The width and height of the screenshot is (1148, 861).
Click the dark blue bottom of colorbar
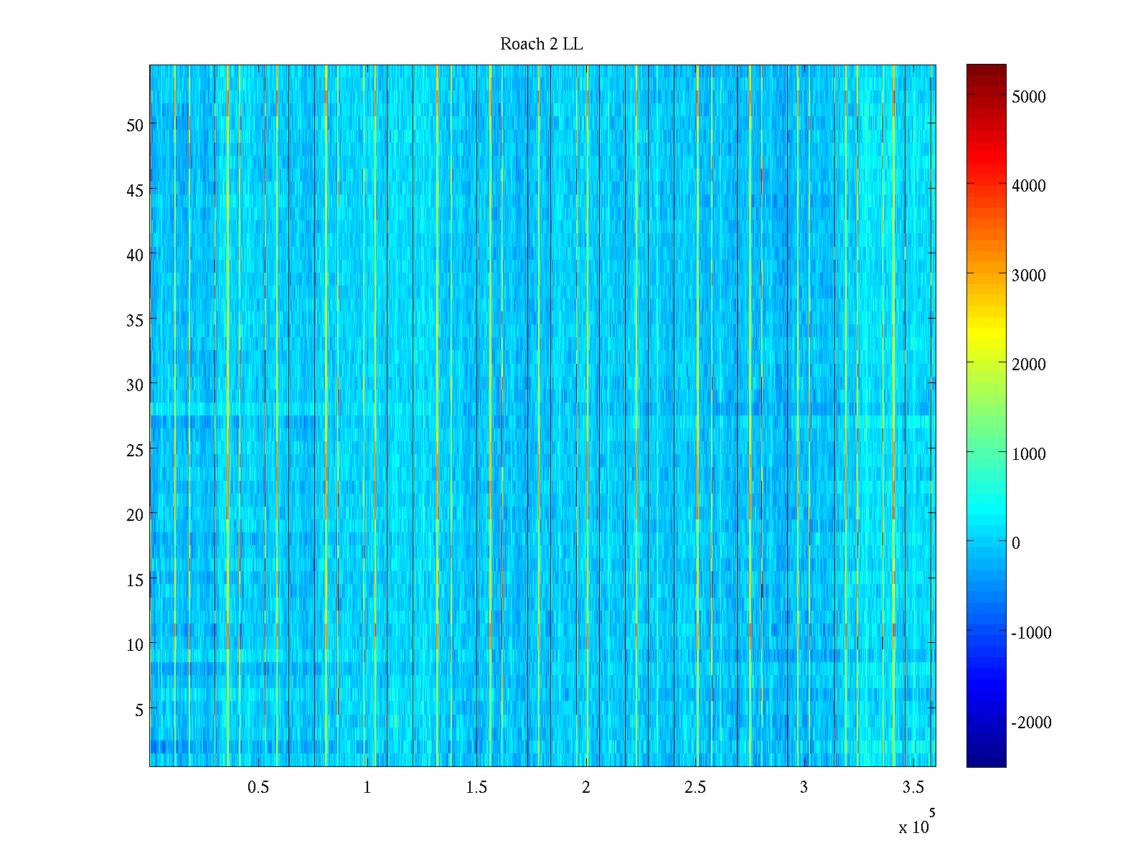[986, 762]
